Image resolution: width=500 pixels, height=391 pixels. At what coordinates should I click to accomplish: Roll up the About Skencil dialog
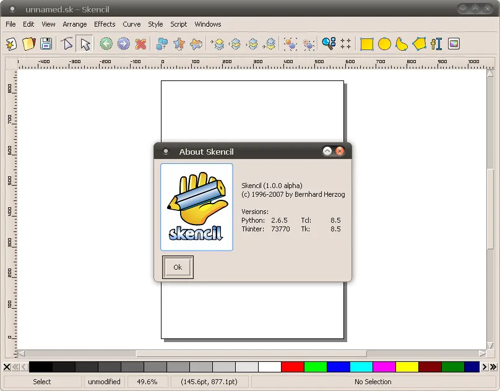tap(327, 152)
